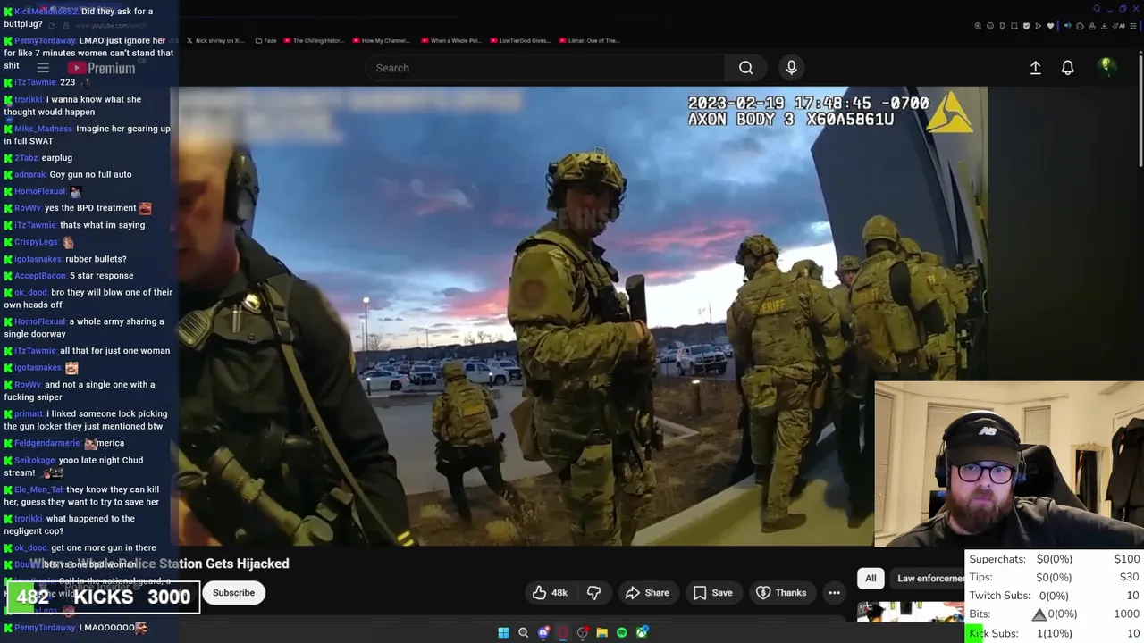Click the snapshot crop toolbar icon
1144x643 pixels.
point(1014,26)
